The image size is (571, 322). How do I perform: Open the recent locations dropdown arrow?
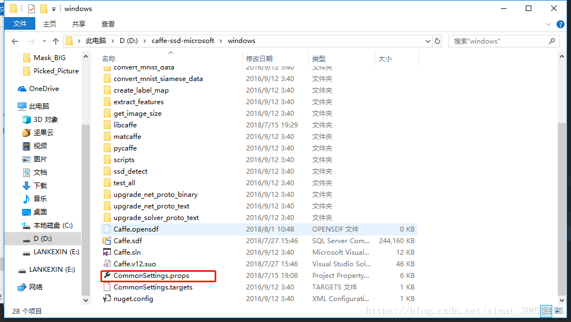[44, 41]
